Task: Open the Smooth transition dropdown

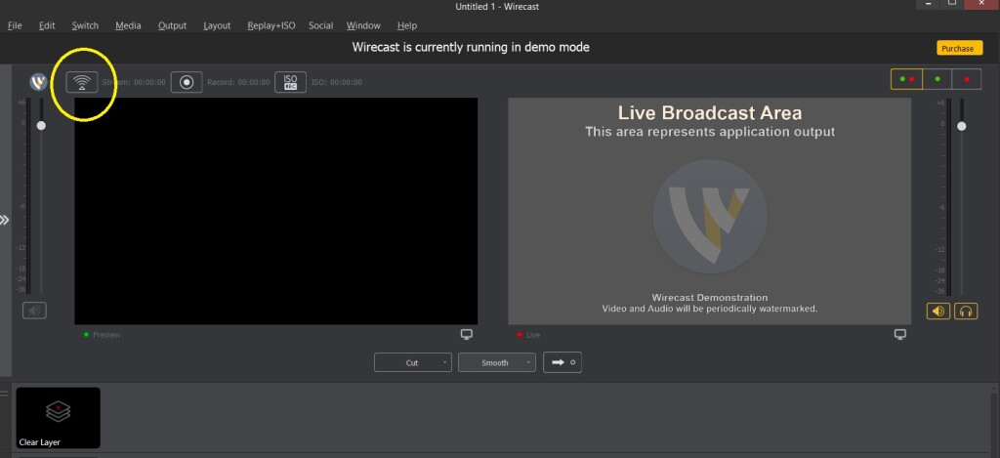Action: click(x=497, y=362)
